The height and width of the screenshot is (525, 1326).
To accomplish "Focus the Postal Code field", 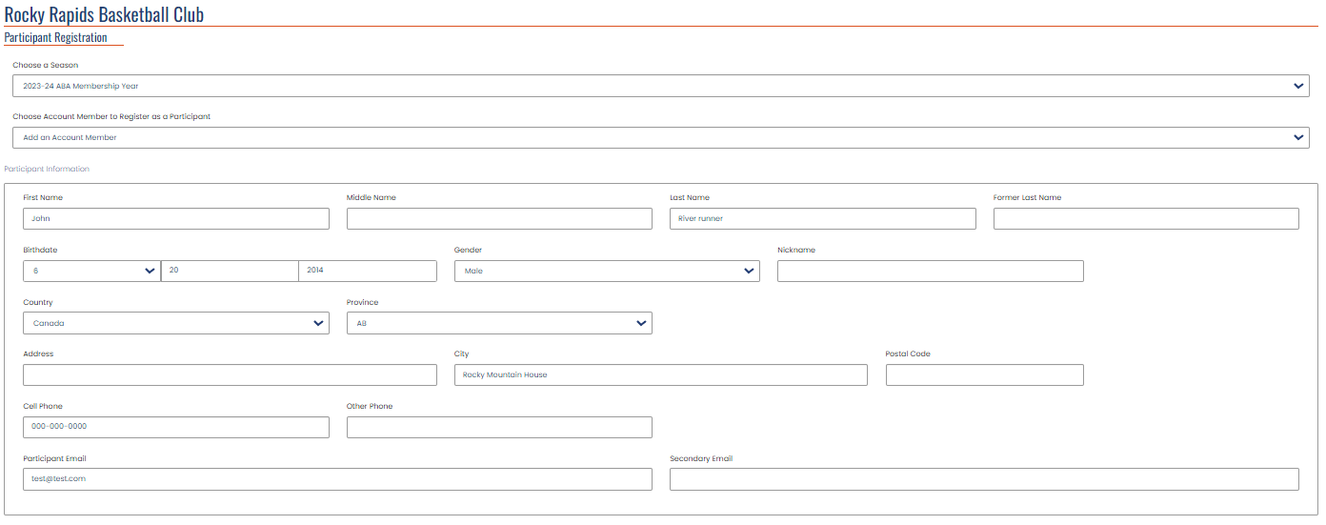I will tap(984, 374).
